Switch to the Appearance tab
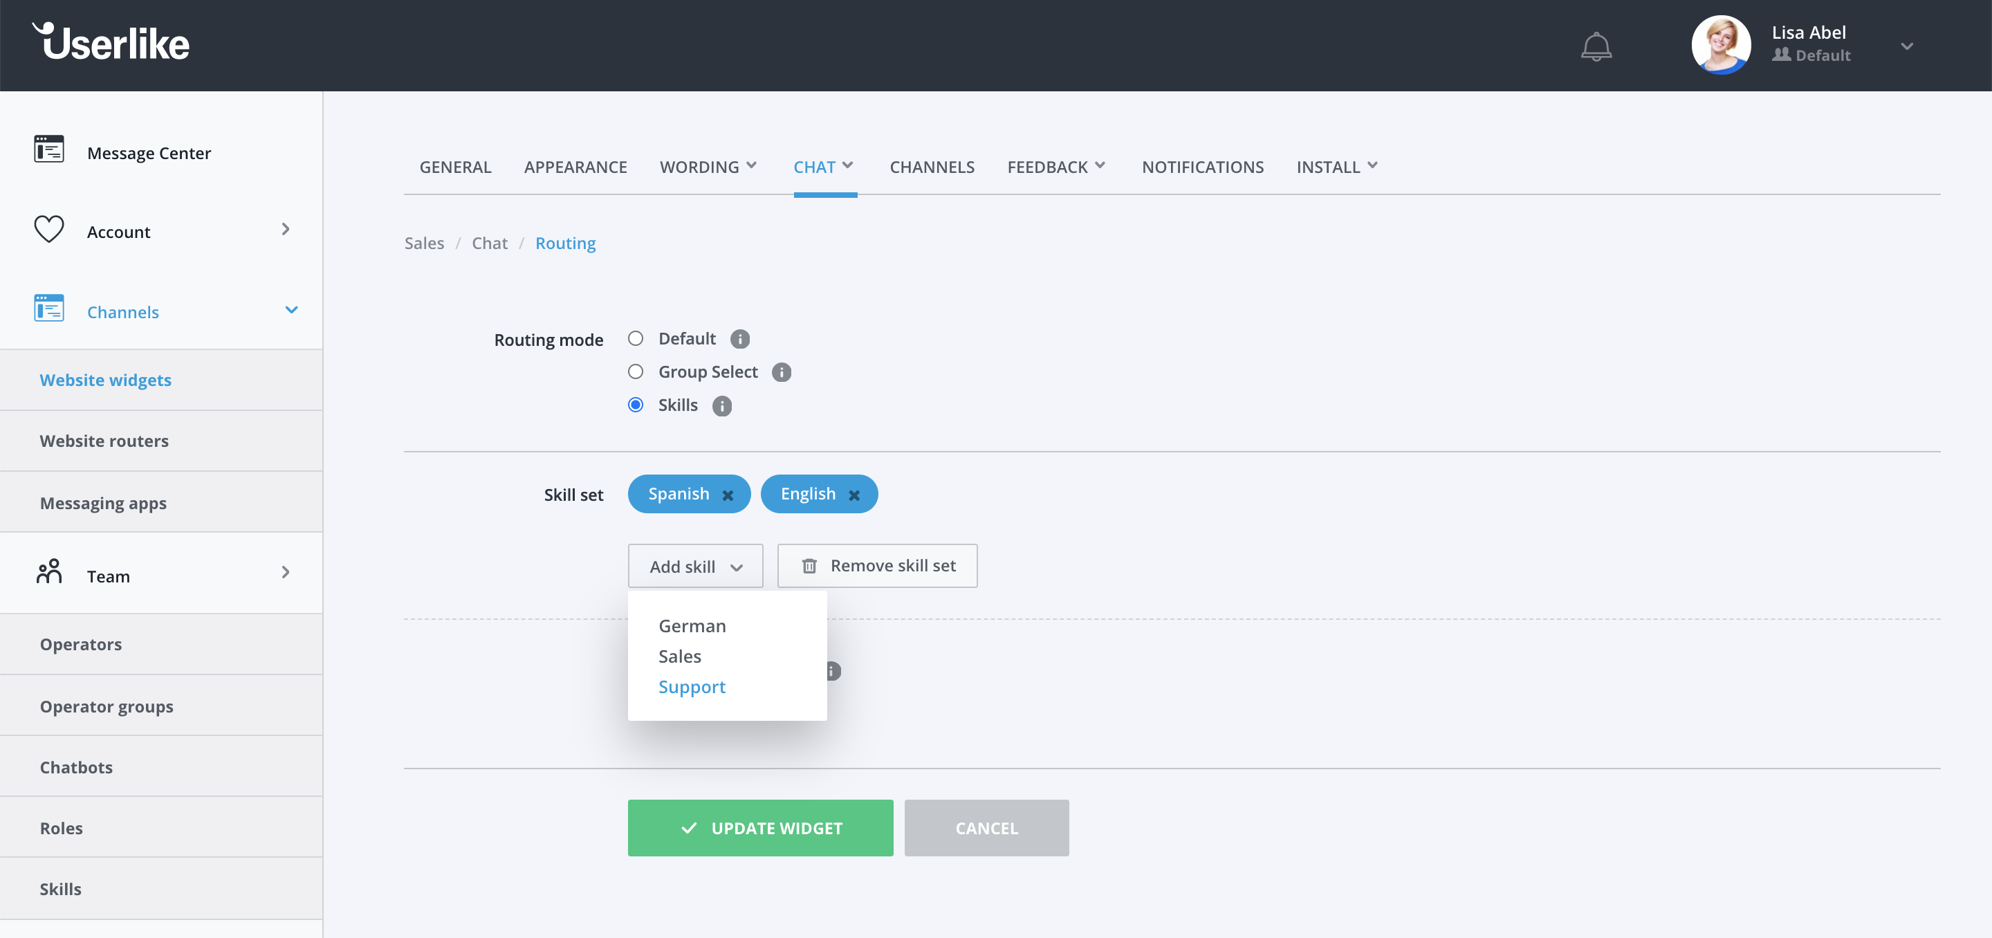The height and width of the screenshot is (938, 1992). [575, 167]
